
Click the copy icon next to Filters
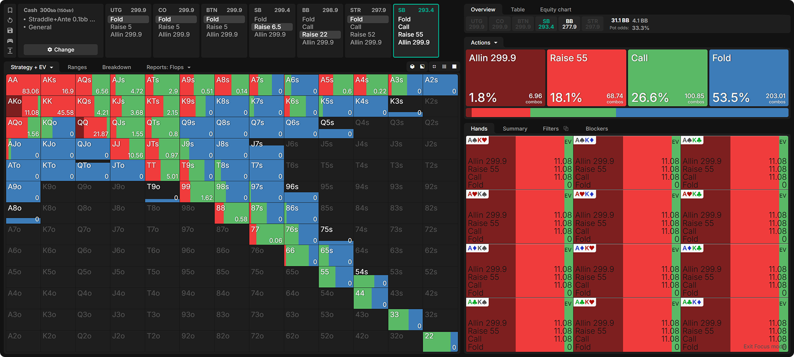pyautogui.click(x=566, y=129)
